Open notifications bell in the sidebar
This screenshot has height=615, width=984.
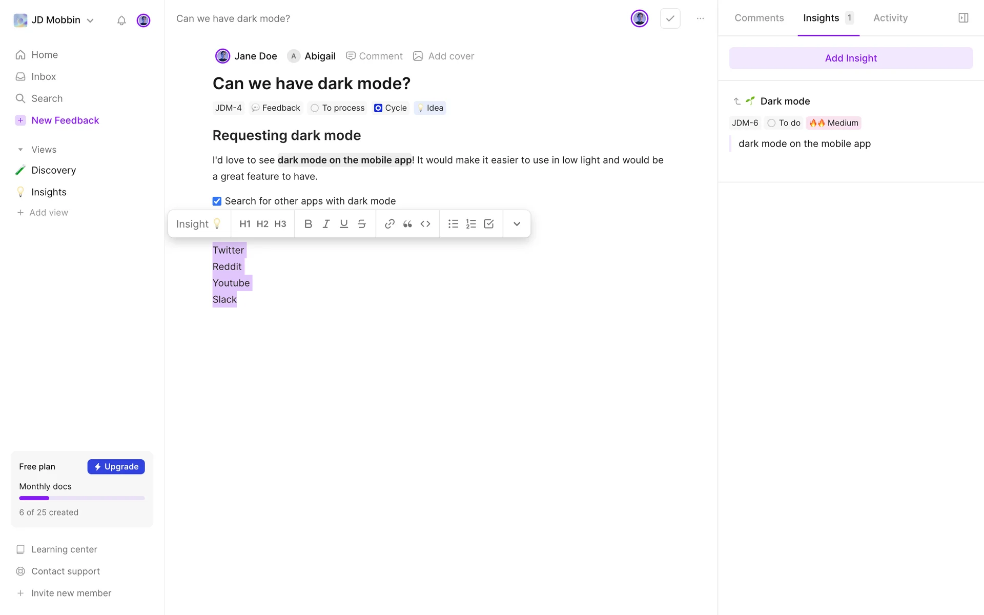click(121, 20)
